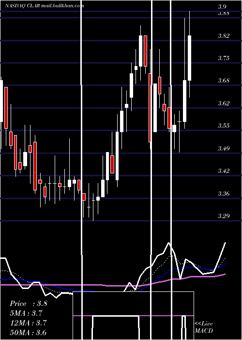Choose the 3.42 price axis label

pos(224,171)
